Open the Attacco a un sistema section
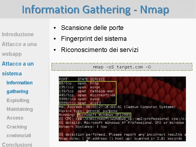Viewport: 196px width, 147px height. 18,69
